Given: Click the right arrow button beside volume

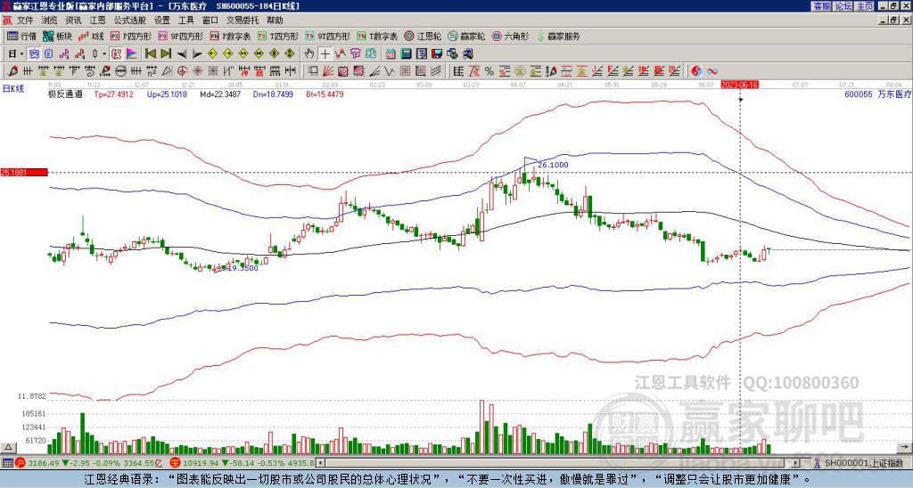Looking at the screenshot, I should (x=904, y=447).
